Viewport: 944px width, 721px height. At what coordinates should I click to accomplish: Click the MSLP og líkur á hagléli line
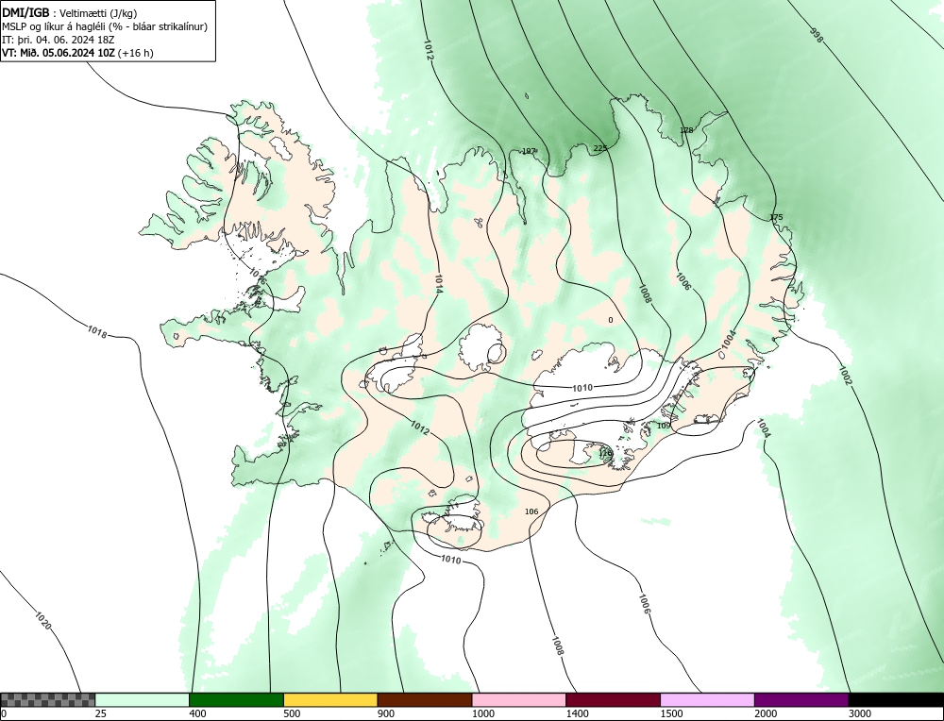point(105,26)
